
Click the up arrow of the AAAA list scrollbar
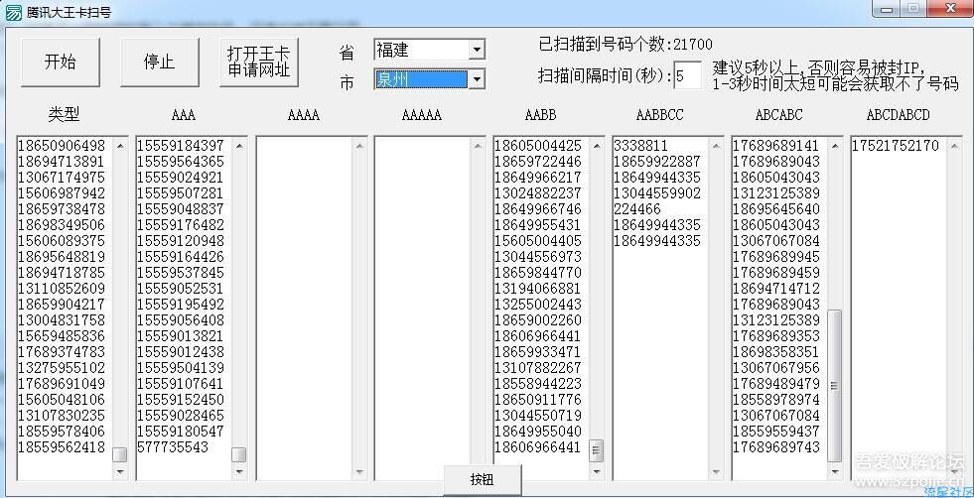pyautogui.click(x=358, y=146)
